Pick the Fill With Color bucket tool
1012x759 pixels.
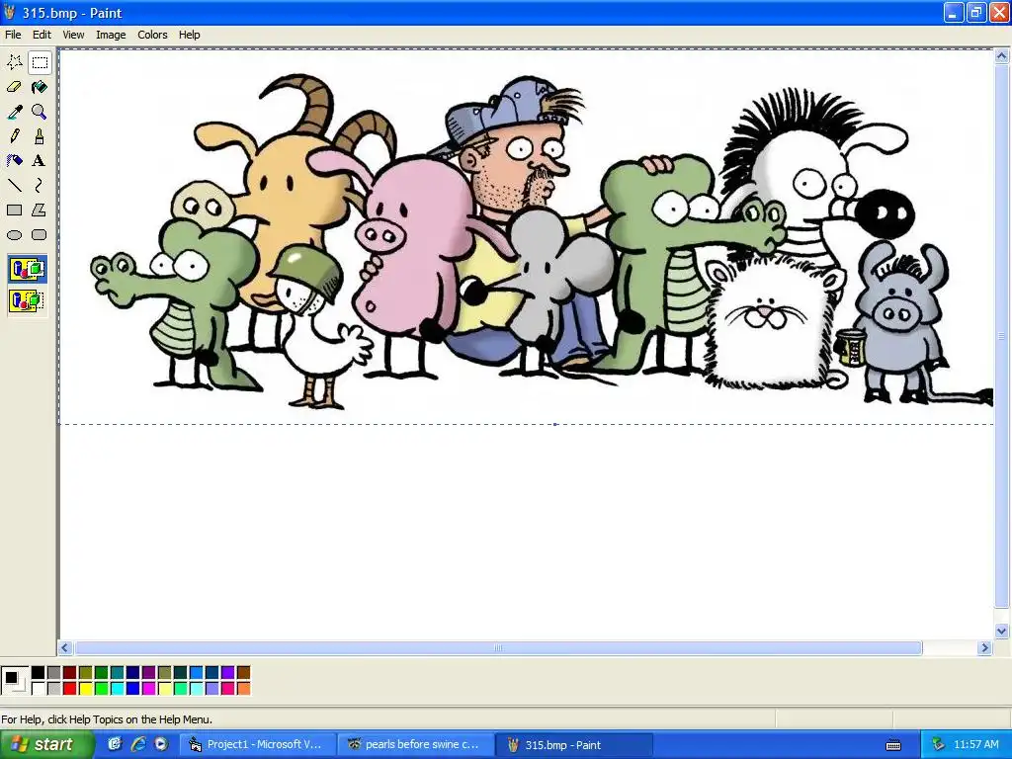(40, 87)
